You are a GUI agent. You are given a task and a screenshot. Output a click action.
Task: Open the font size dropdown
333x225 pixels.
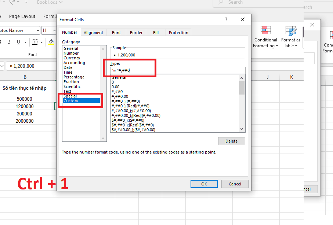(54, 30)
